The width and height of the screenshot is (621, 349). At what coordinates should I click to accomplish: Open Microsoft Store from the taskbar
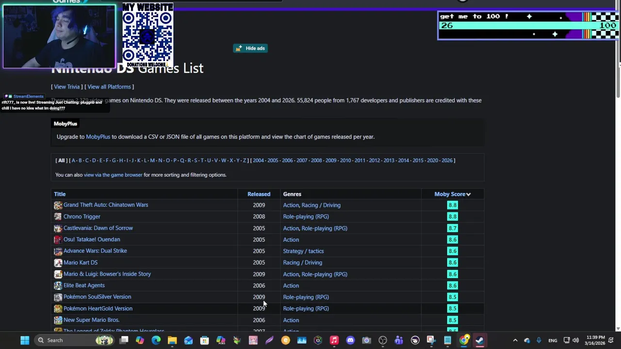pos(204,340)
